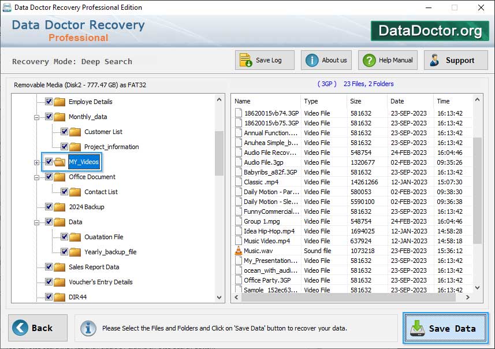Go back with the Back button
Image resolution: width=495 pixels, height=349 pixels.
pos(38,328)
